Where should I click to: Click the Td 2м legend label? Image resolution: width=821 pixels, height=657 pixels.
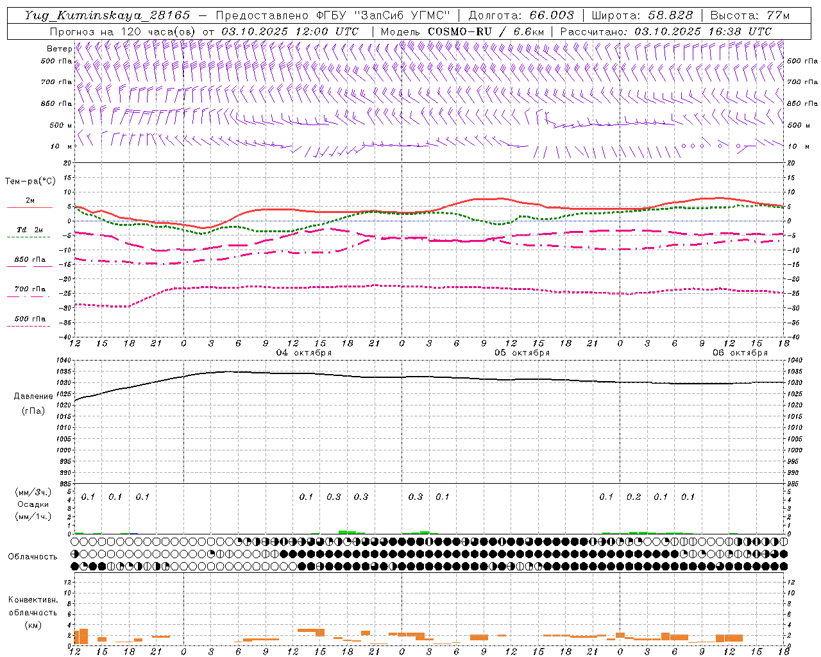30,230
